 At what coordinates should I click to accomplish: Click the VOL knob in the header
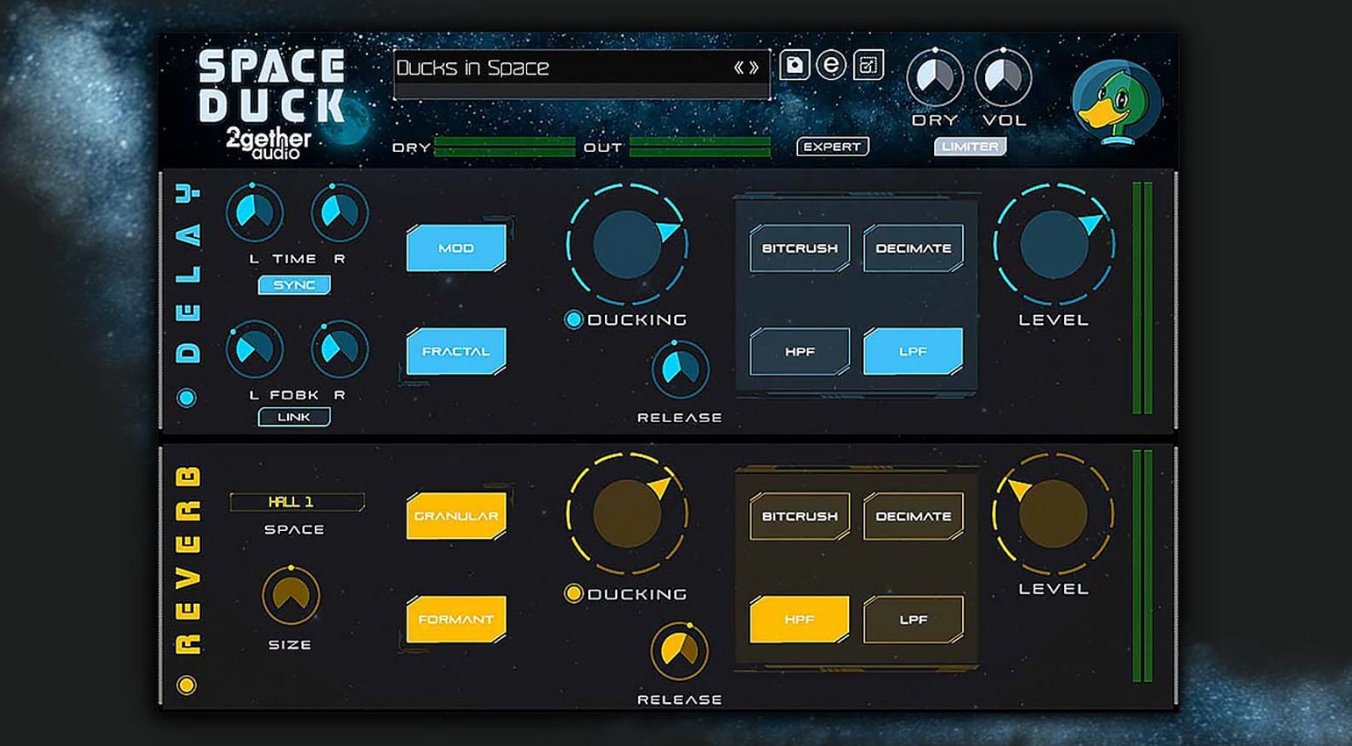[x=1003, y=77]
